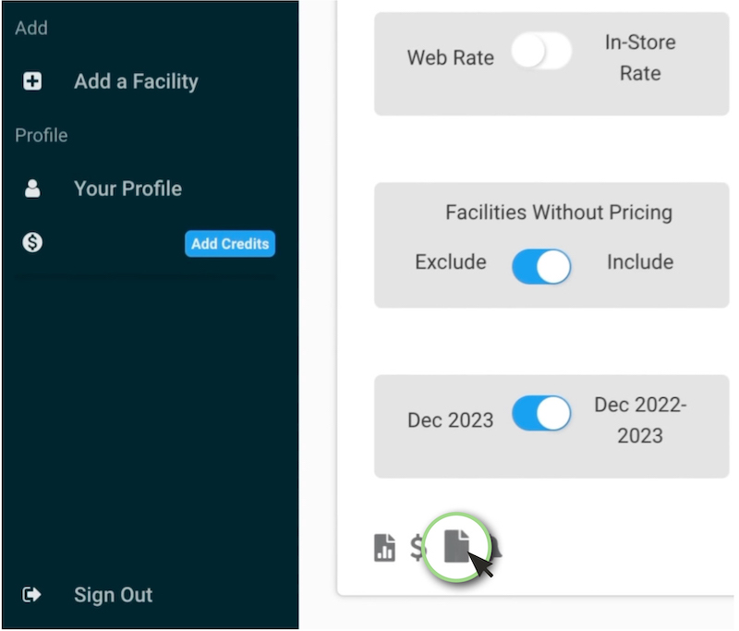Image resolution: width=739 pixels, height=631 pixels.
Task: Click the Add Credits button
Action: [230, 244]
